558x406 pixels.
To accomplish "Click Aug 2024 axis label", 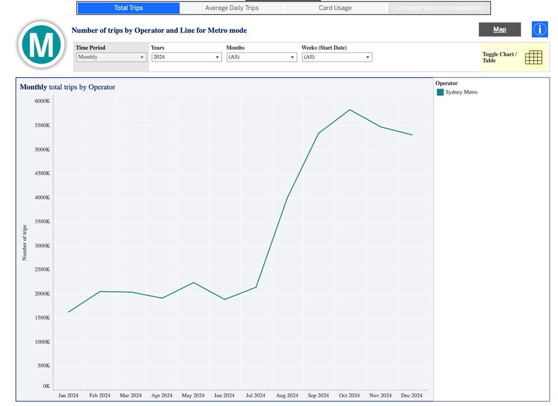I will 287,395.
